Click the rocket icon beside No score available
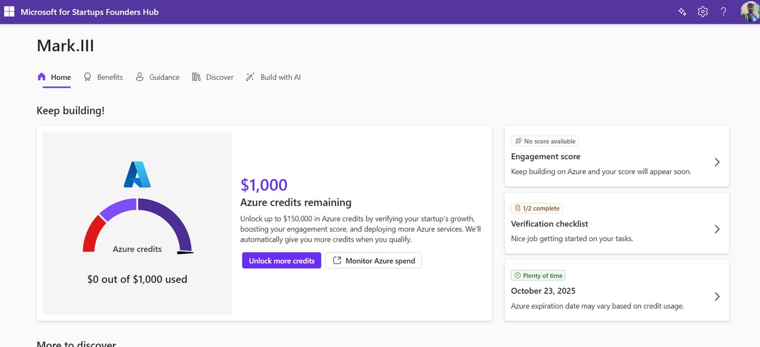The height and width of the screenshot is (347, 760). tap(518, 141)
